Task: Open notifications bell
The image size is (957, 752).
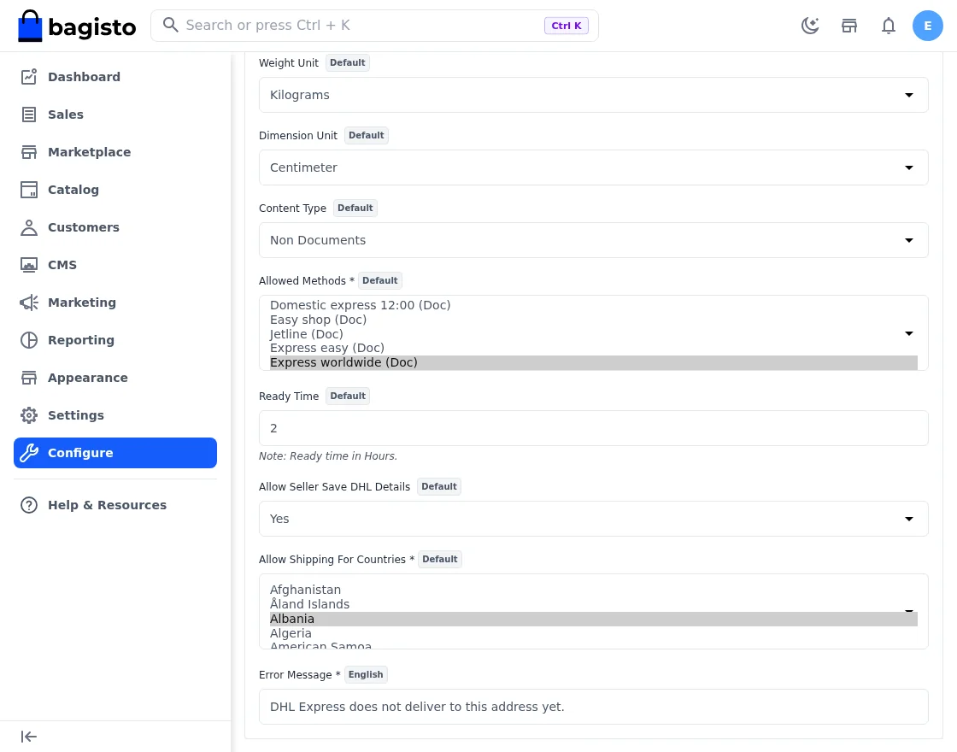Action: (888, 26)
